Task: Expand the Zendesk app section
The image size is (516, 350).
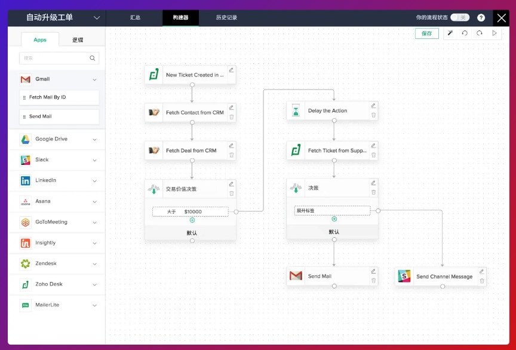Action: 94,264
